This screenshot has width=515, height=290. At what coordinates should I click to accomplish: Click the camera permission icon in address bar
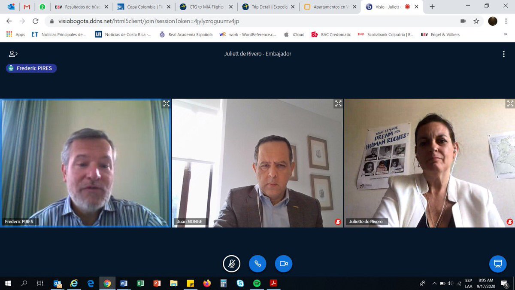point(463,21)
